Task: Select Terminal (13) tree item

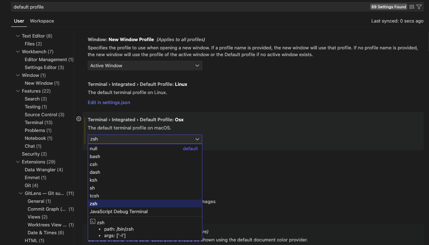Action: point(39,123)
